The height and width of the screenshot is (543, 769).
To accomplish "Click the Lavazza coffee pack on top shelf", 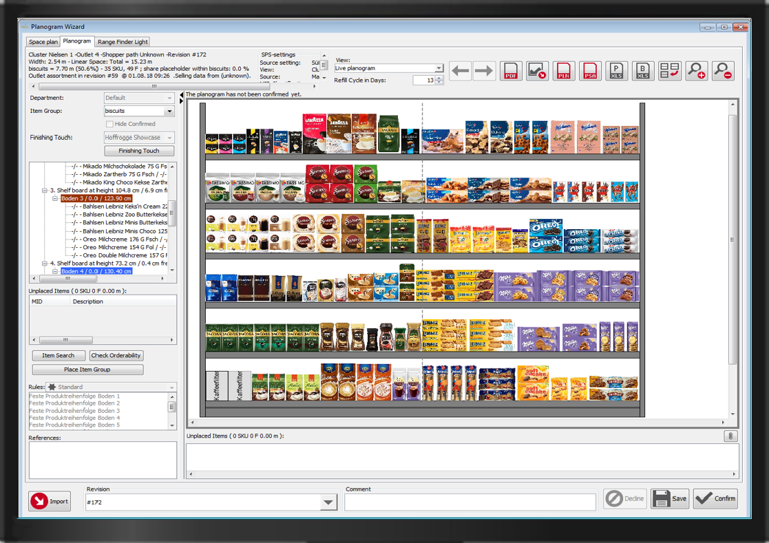I will point(315,134).
